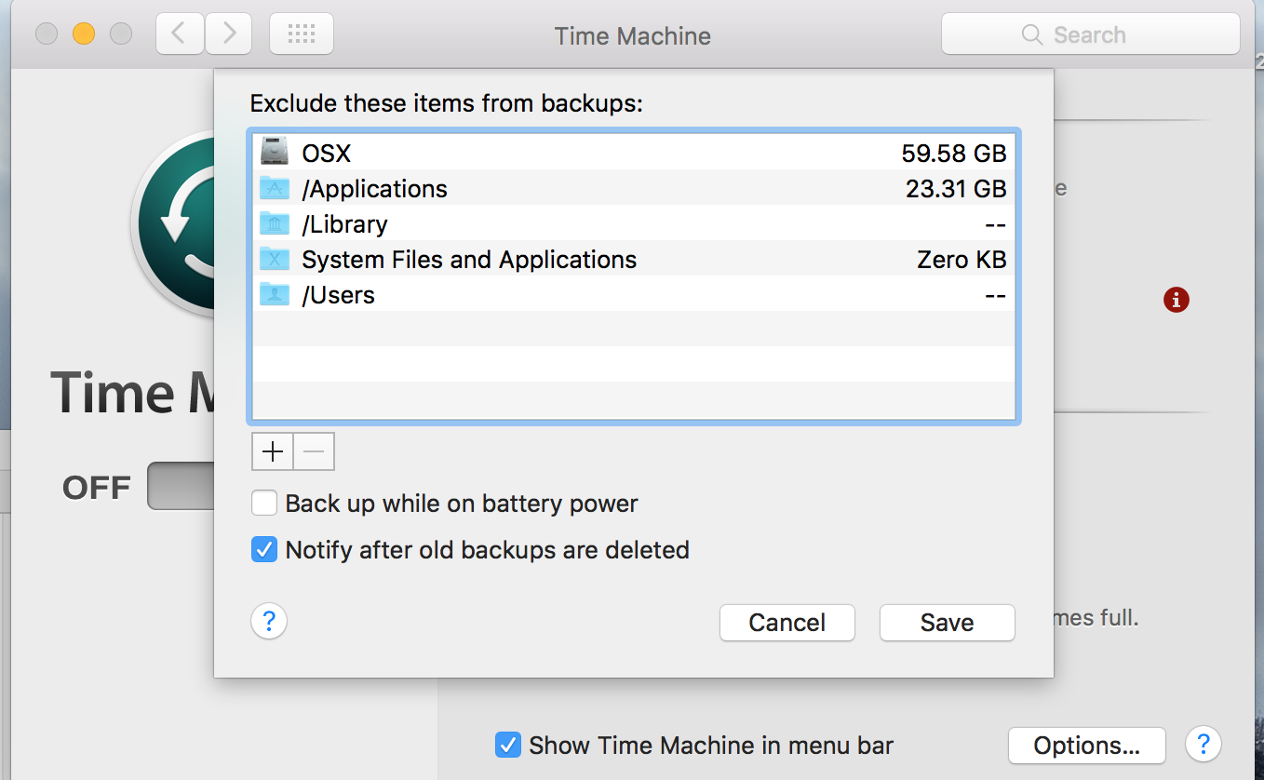
Task: Select the OSX row in exclusion list
Action: coord(634,152)
